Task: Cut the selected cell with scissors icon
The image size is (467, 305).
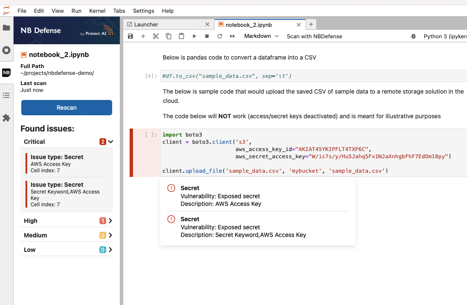Action: (x=156, y=36)
